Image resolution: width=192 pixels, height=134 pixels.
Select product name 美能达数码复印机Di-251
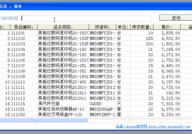tap(63, 66)
